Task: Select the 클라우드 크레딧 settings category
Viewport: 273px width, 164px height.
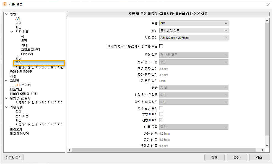Action: 21,71
